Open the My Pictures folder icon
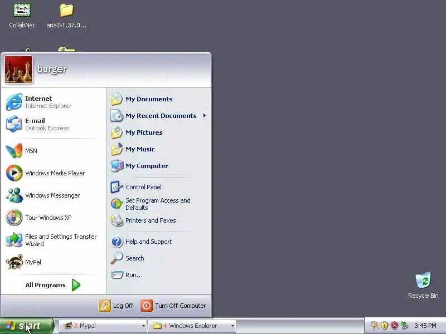This screenshot has width=446, height=334. pos(117,132)
